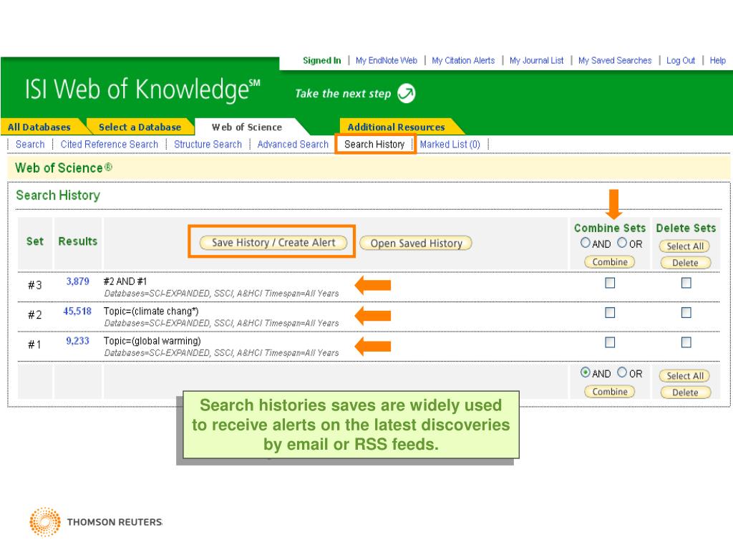
Task: Check Combine Sets box for set #2
Action: tap(610, 312)
